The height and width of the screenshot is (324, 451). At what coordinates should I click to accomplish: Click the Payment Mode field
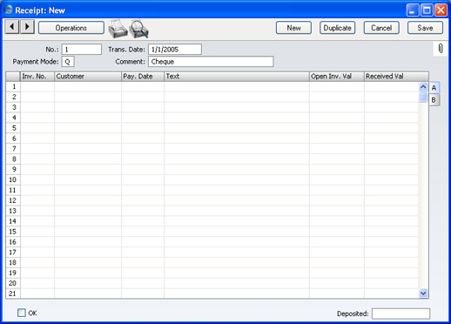point(68,62)
